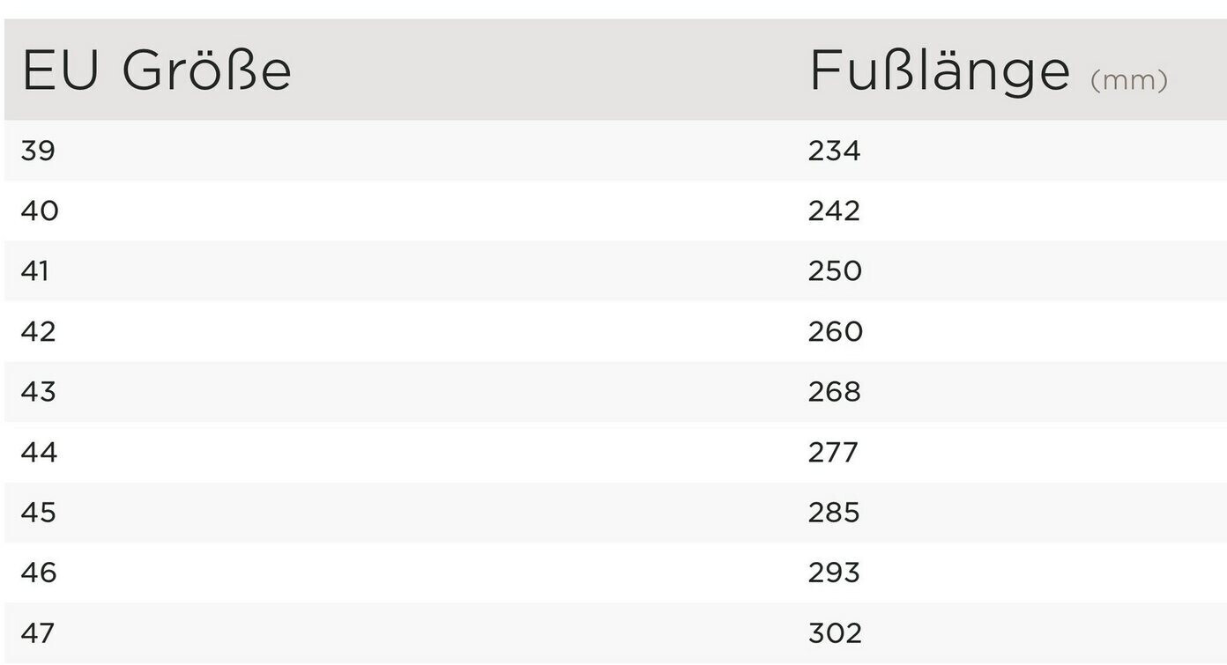
Task: Select EU size 40 cell
Action: tap(40, 211)
